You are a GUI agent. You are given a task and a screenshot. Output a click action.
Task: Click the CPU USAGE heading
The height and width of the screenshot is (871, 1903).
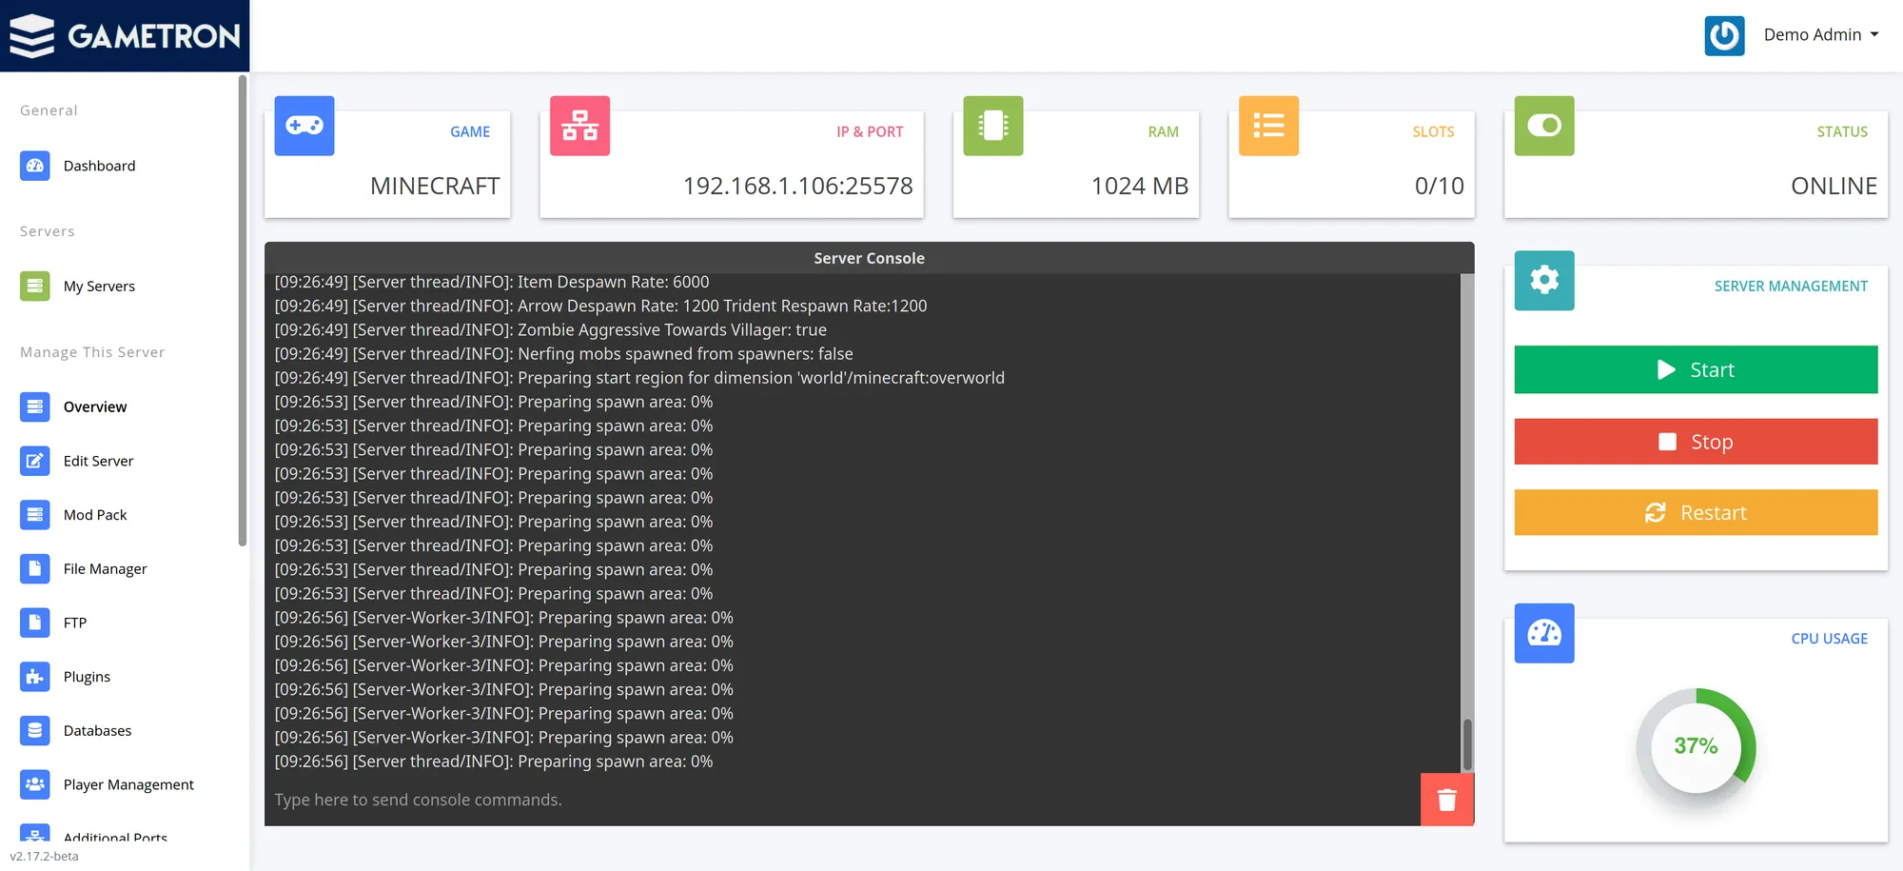(x=1829, y=639)
